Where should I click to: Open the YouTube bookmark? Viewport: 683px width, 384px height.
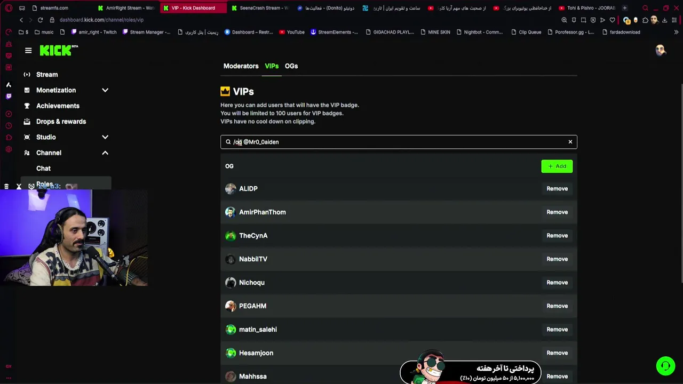[291, 32]
